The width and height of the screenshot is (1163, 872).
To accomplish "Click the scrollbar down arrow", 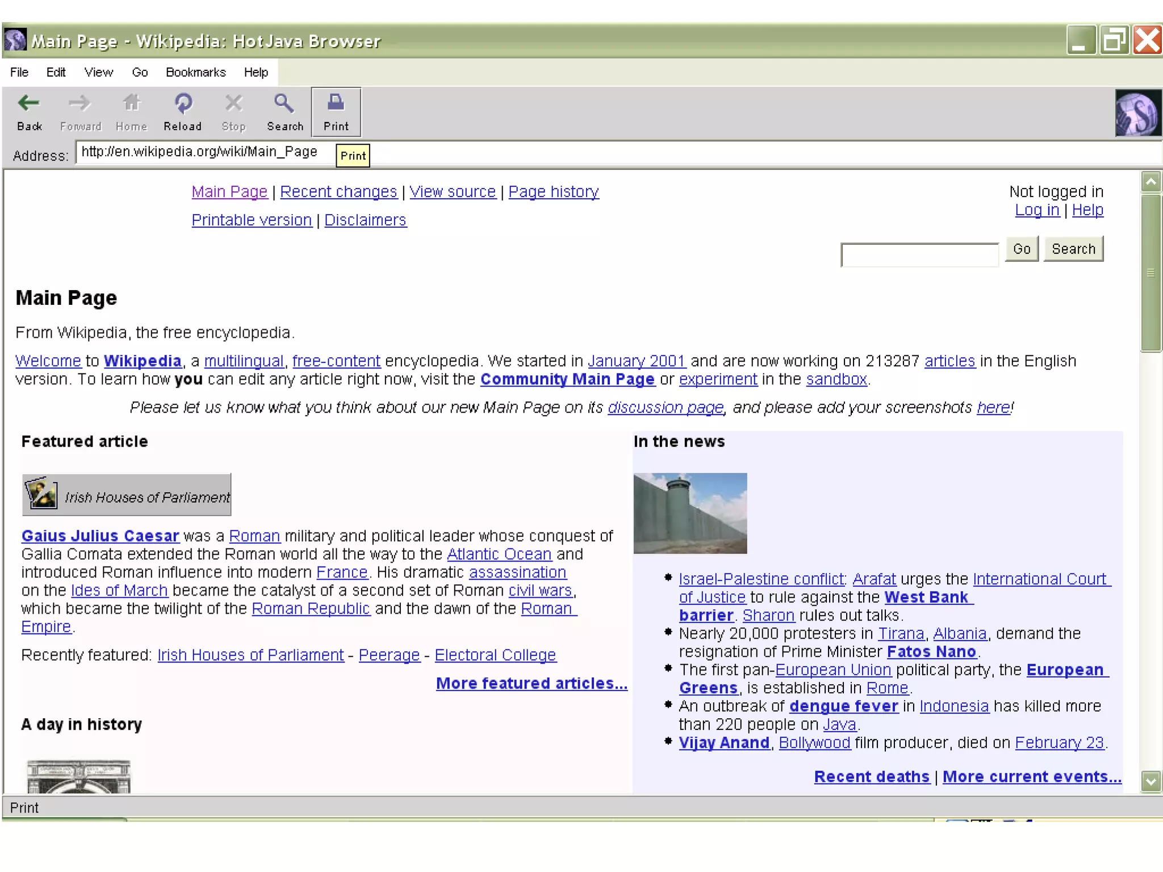I will 1151,782.
